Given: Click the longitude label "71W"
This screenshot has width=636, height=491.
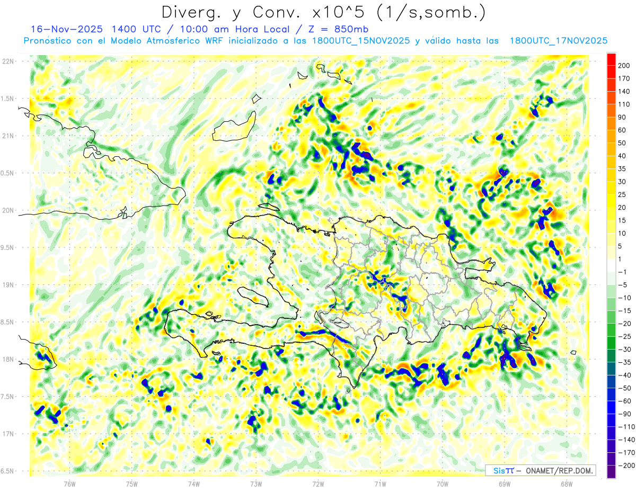Looking at the screenshot, I should (380, 484).
